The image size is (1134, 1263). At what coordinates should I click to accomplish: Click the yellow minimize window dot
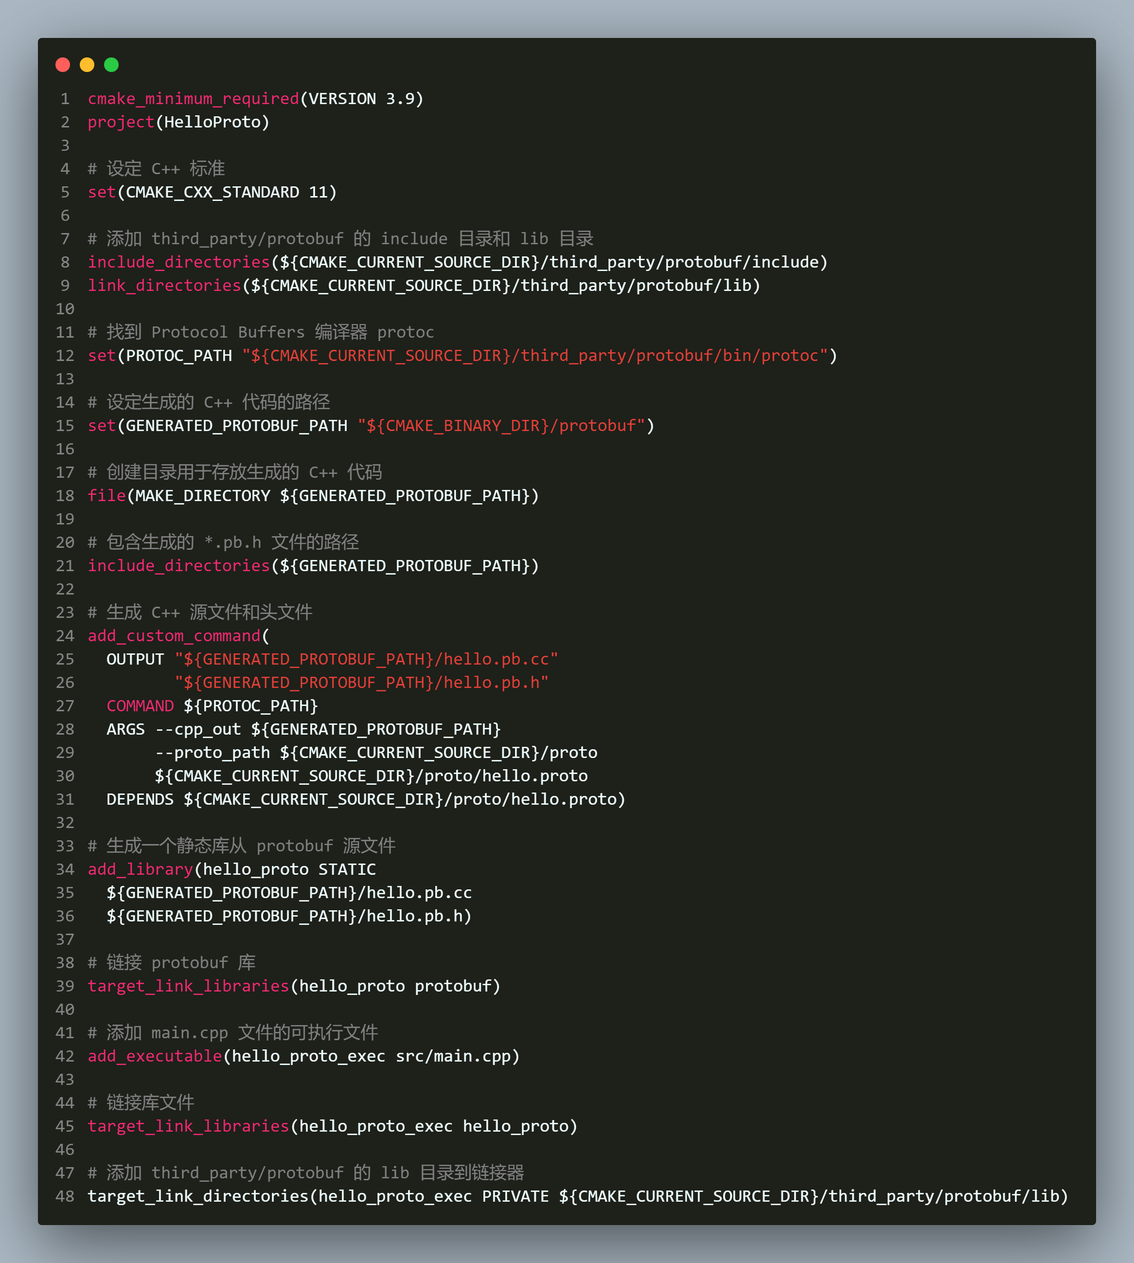87,65
